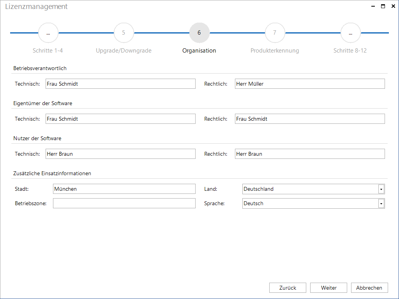The width and height of the screenshot is (399, 299).
Task: Click the Stadt field containing München
Action: pos(124,189)
